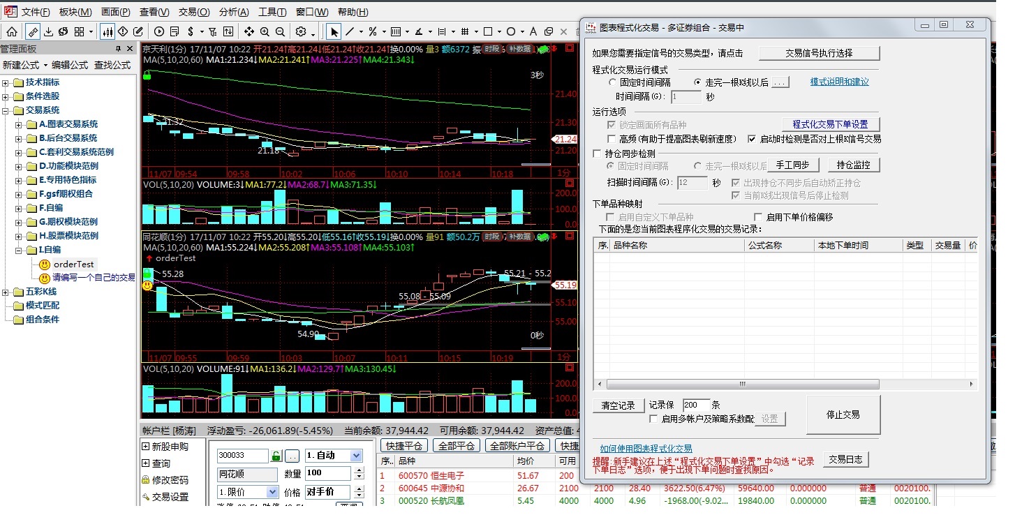The image size is (1015, 522).
Task: Select orderTest formula in tree
Action: coord(73,264)
